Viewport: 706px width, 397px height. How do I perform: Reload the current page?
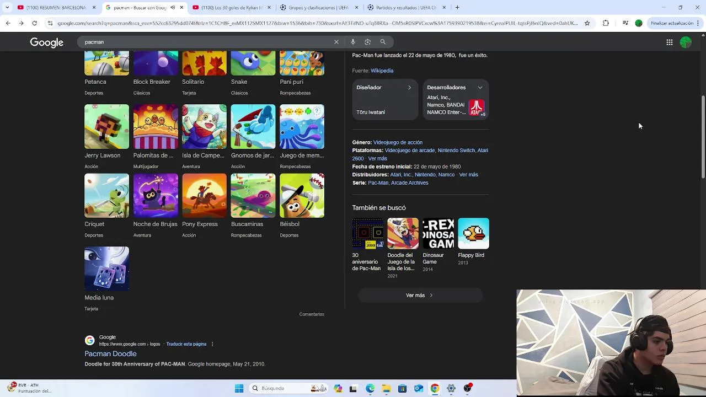[x=34, y=23]
